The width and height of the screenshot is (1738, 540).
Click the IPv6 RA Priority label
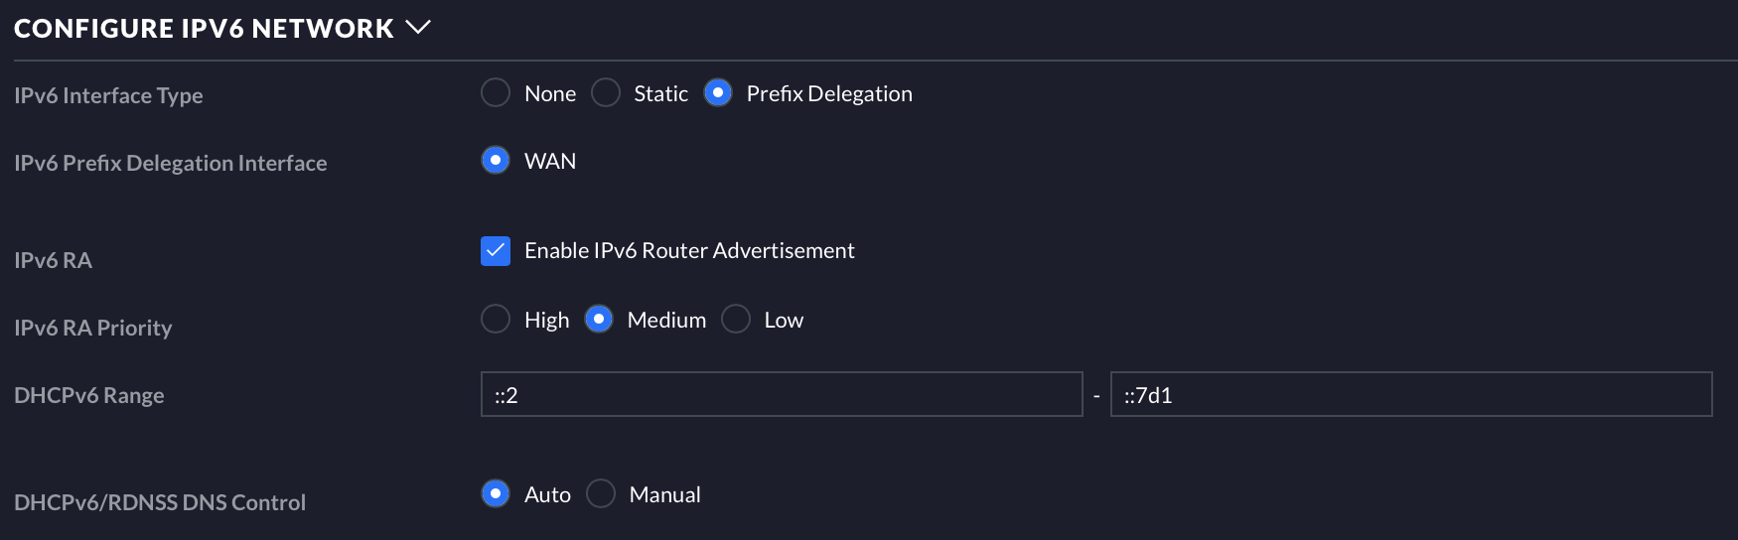click(x=93, y=328)
